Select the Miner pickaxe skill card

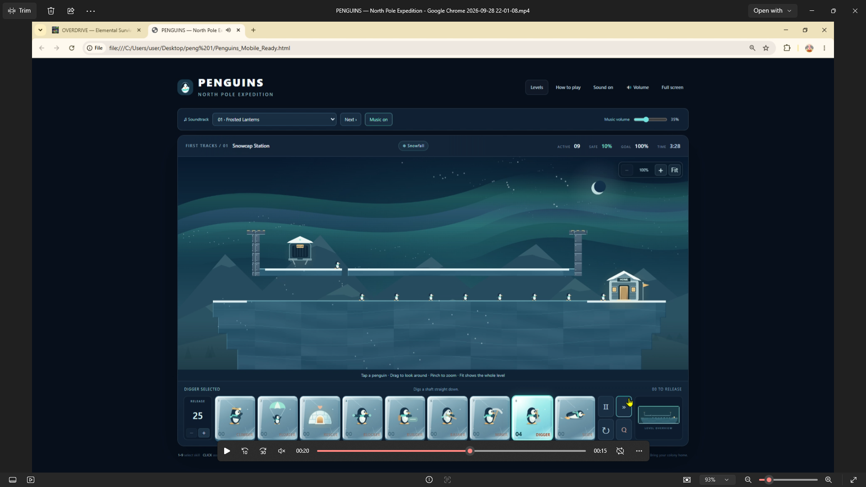click(x=489, y=418)
